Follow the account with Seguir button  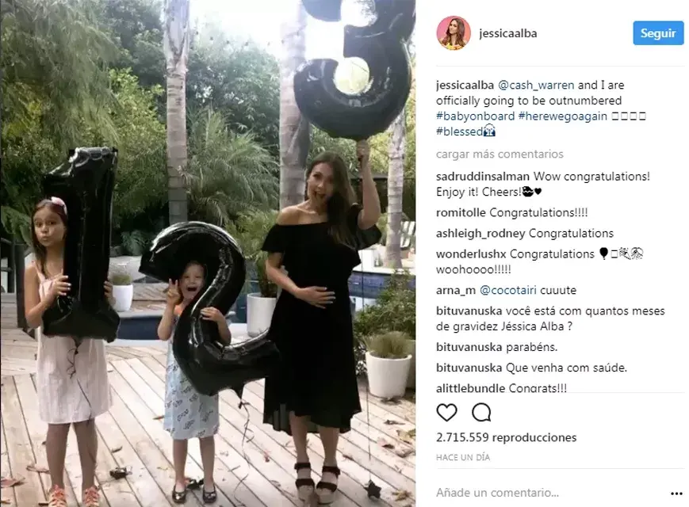(x=658, y=33)
